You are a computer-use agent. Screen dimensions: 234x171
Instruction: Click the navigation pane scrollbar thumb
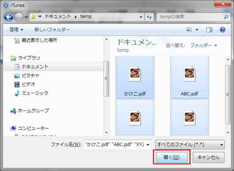106,78
